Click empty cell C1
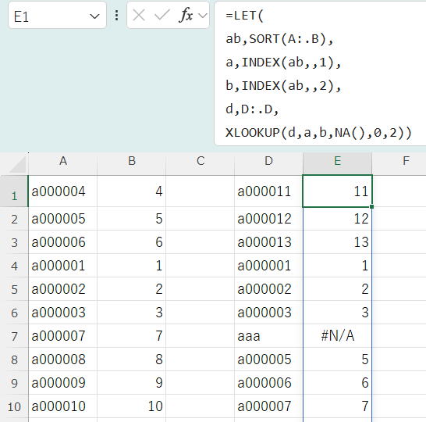 (x=201, y=191)
